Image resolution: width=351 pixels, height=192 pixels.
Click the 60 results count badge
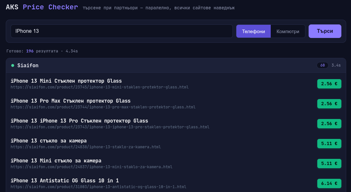[x=322, y=65]
